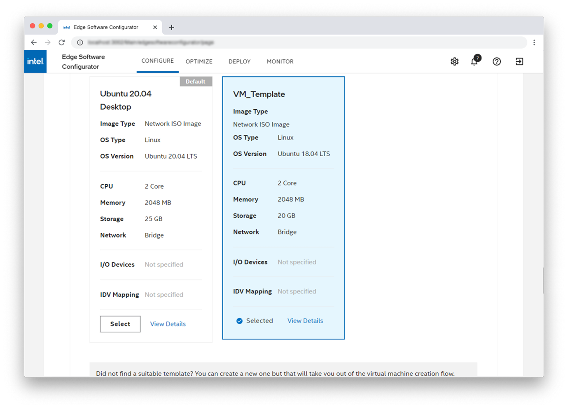Reload the page with the refresh icon
The image size is (568, 405).
pos(61,42)
